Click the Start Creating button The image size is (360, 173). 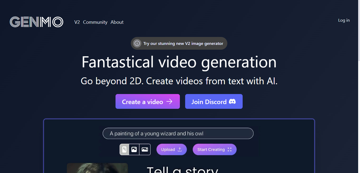point(215,149)
